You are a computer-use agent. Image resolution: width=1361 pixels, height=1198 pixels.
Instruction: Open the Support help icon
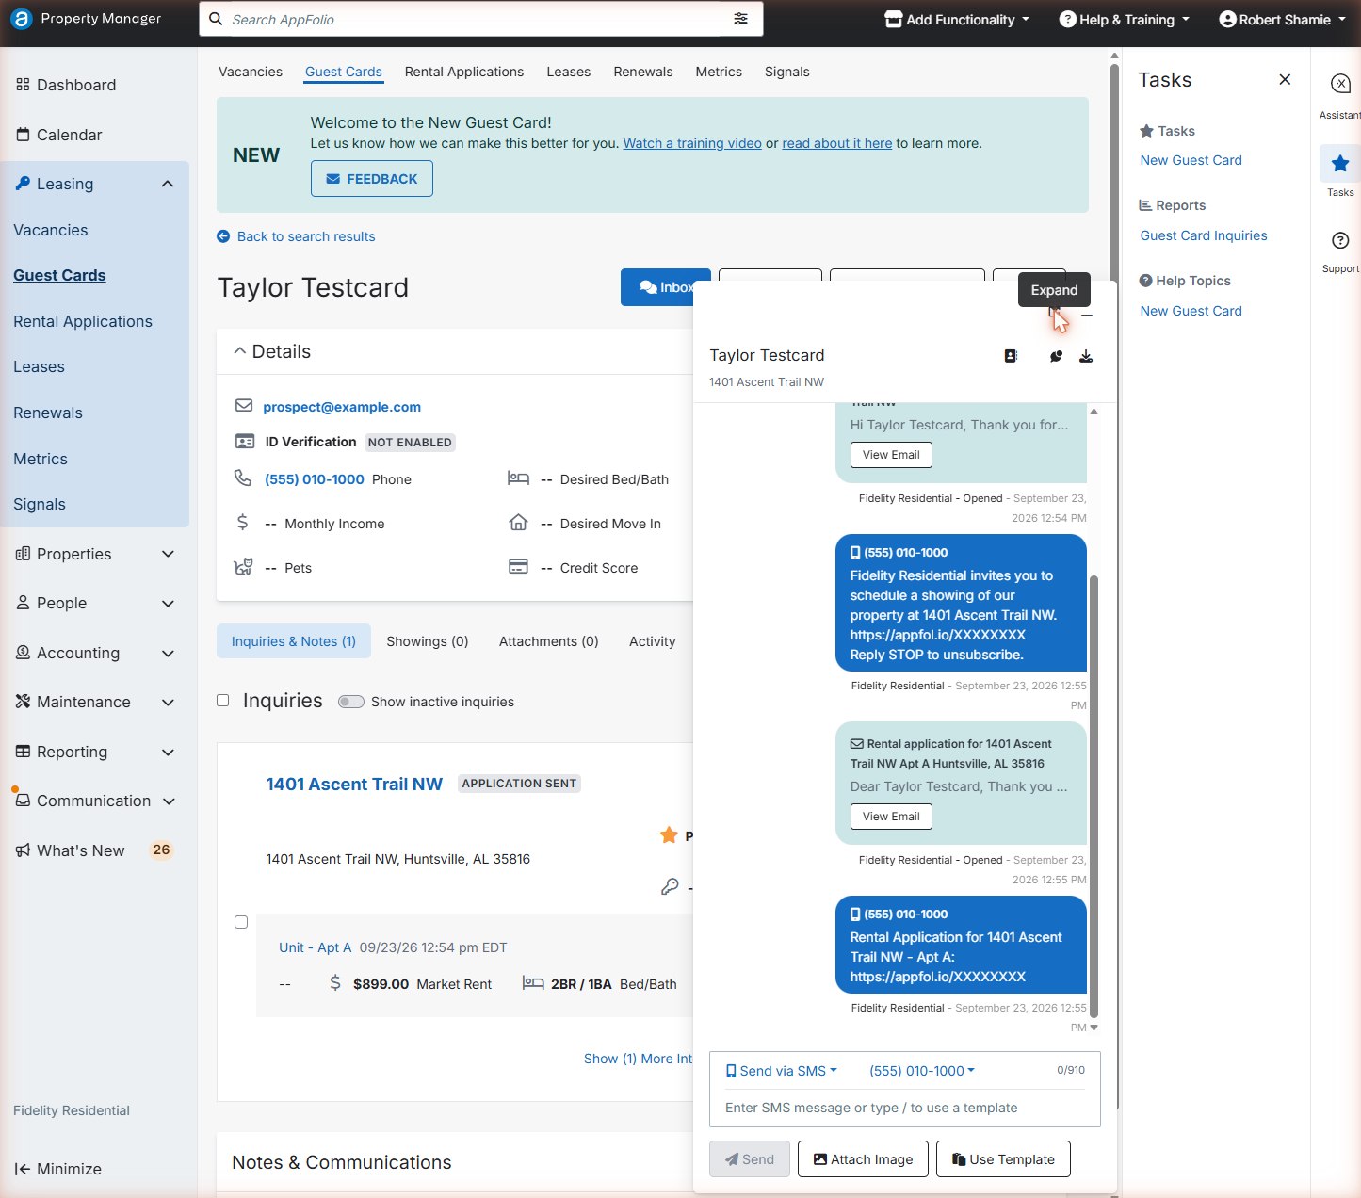1340,240
